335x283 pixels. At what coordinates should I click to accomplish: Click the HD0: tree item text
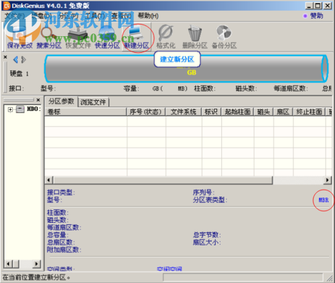[33, 109]
